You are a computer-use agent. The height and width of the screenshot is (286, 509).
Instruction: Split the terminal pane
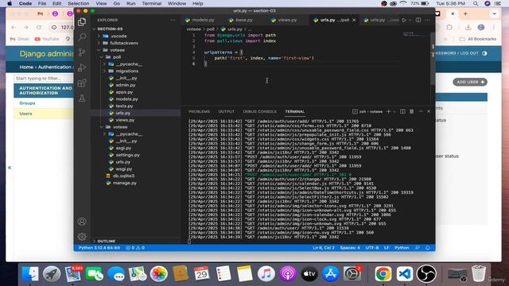click(402, 111)
